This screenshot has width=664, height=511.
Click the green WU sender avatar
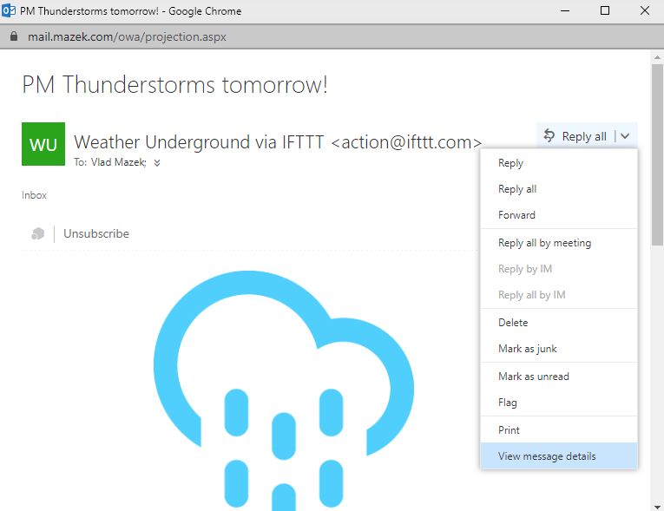click(x=43, y=144)
